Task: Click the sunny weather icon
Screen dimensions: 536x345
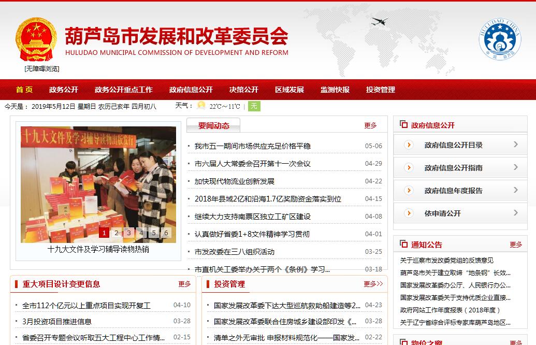Action: coord(201,106)
